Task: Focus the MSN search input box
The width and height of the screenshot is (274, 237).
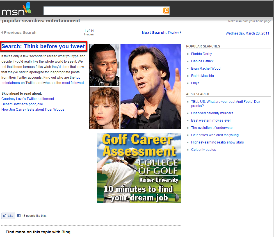Action: point(103,11)
